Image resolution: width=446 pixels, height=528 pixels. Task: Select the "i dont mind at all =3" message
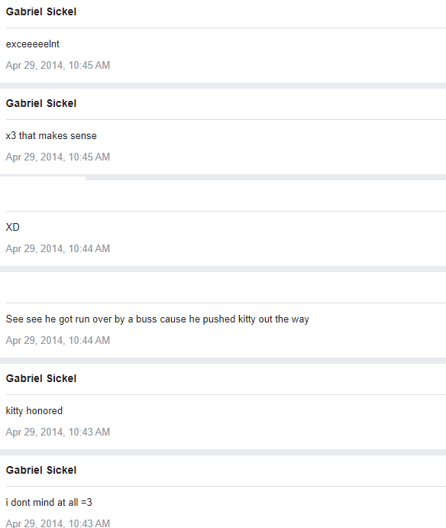pyautogui.click(x=49, y=503)
